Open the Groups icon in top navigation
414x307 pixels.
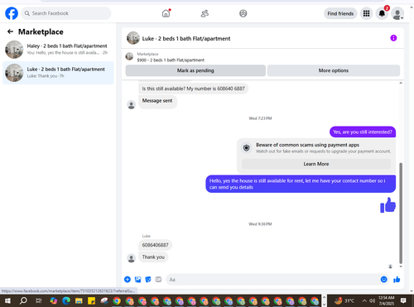(x=243, y=13)
